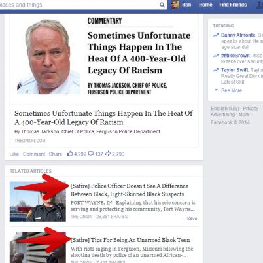Open Ron's profile picture icon

tap(175, 5)
